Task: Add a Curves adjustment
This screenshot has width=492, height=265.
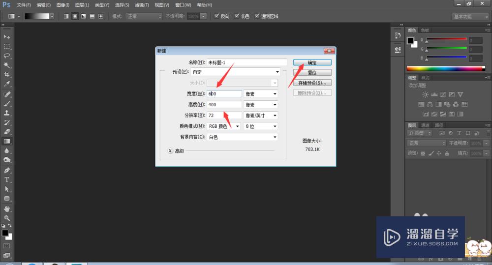Action: (x=443, y=94)
